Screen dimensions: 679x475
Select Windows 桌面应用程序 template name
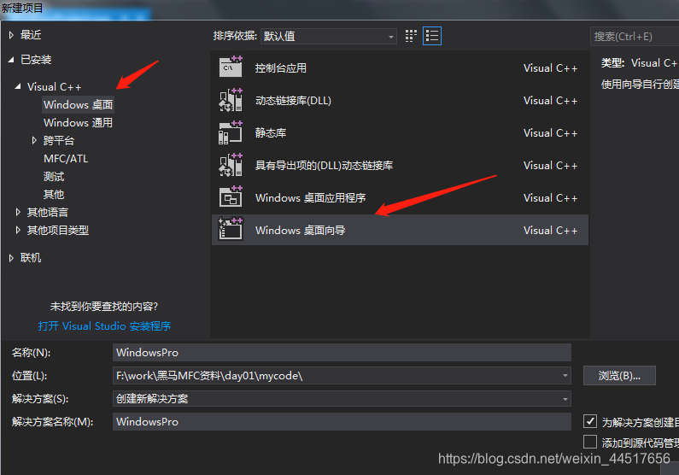[311, 198]
